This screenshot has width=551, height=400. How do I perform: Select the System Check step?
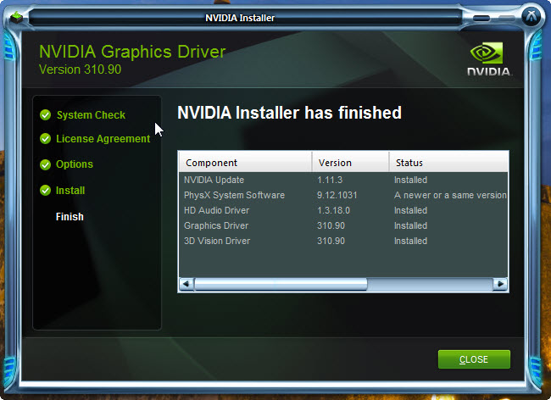click(x=91, y=115)
